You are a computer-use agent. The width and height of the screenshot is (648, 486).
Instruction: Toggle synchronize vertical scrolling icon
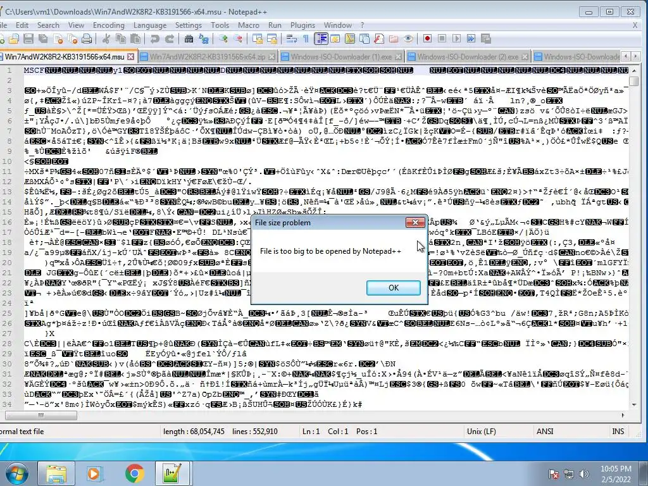pos(258,39)
